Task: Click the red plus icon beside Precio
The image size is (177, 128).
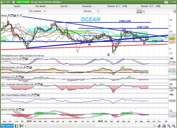Action: [18, 16]
